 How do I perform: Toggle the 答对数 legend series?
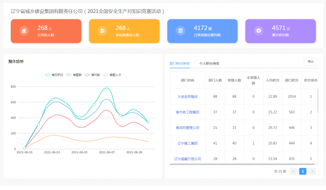pos(92,75)
